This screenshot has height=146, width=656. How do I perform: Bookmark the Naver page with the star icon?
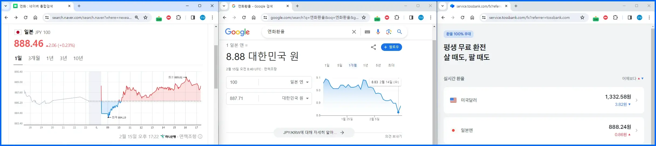pyautogui.click(x=145, y=18)
